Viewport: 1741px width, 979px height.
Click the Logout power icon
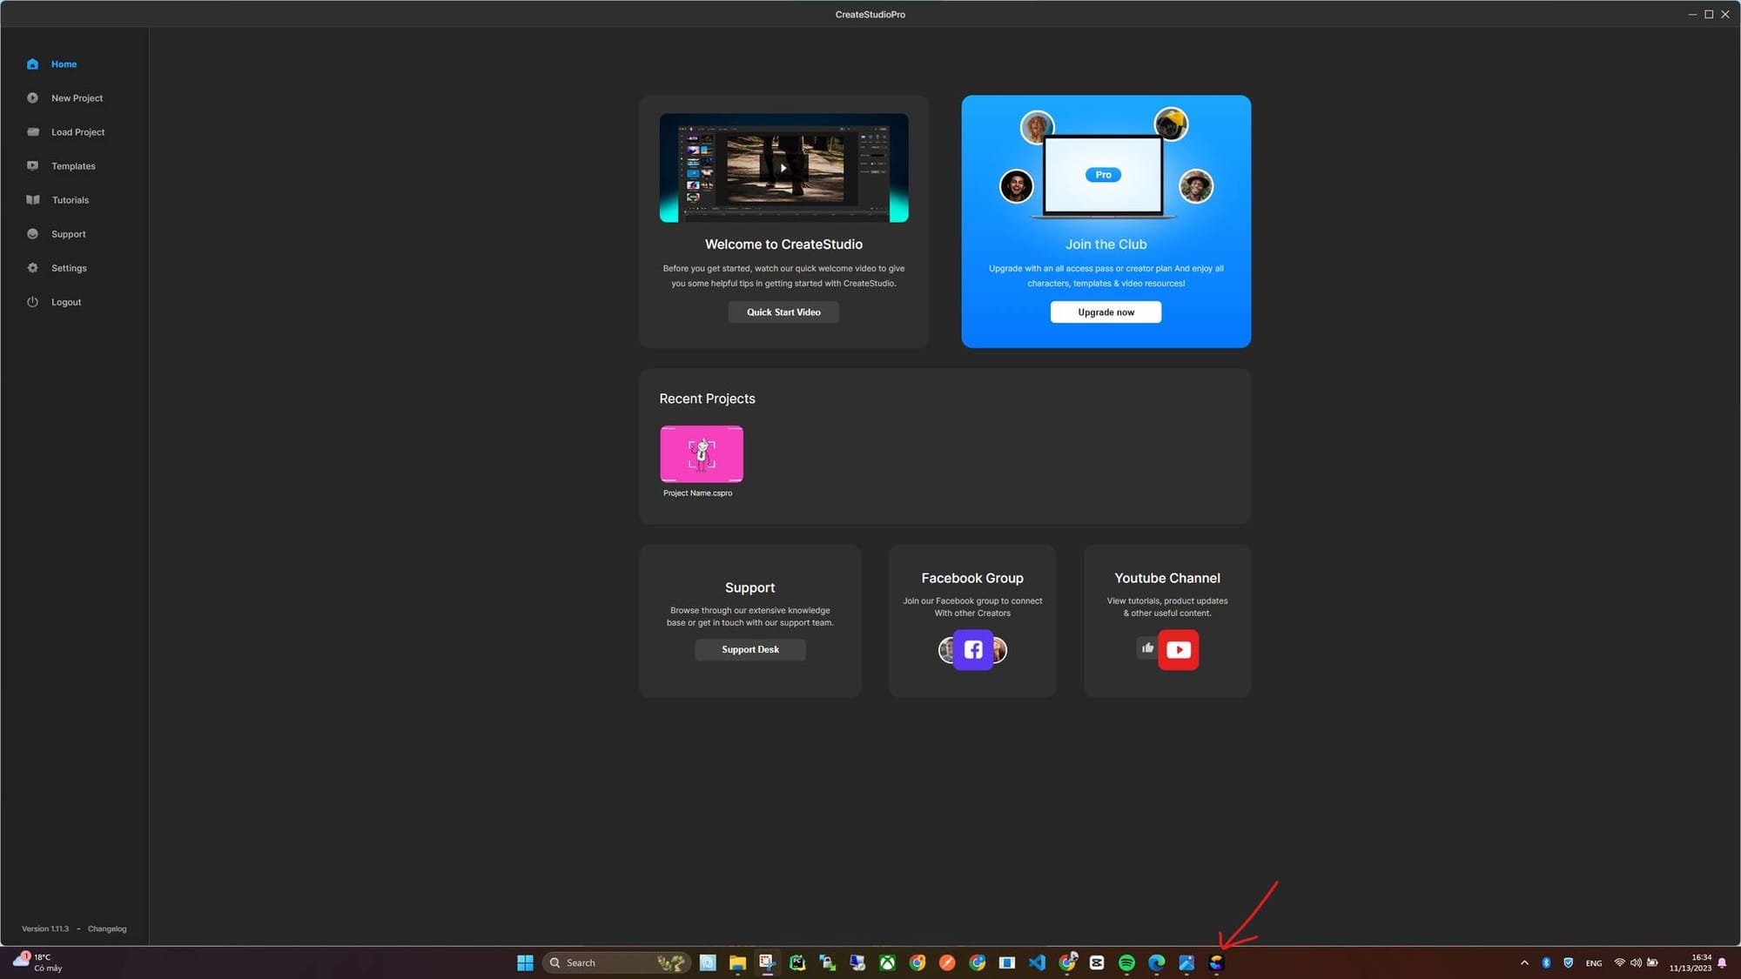32,302
